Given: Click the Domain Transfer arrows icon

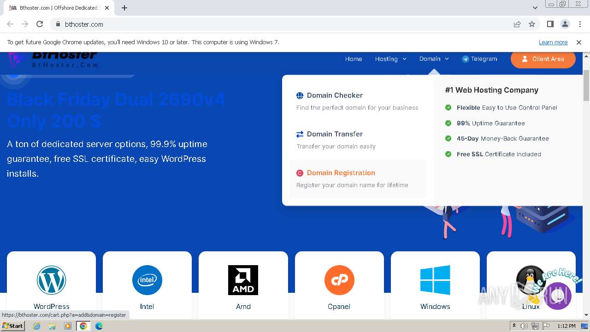Looking at the screenshot, I should click(x=300, y=134).
